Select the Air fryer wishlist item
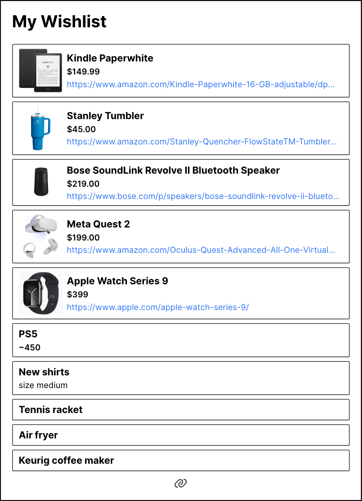The width and height of the screenshot is (362, 501). pos(181,435)
